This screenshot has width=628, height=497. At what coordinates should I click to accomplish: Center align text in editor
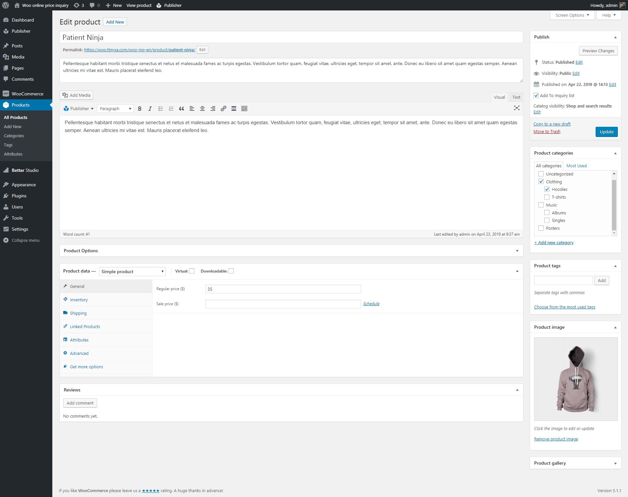point(202,109)
